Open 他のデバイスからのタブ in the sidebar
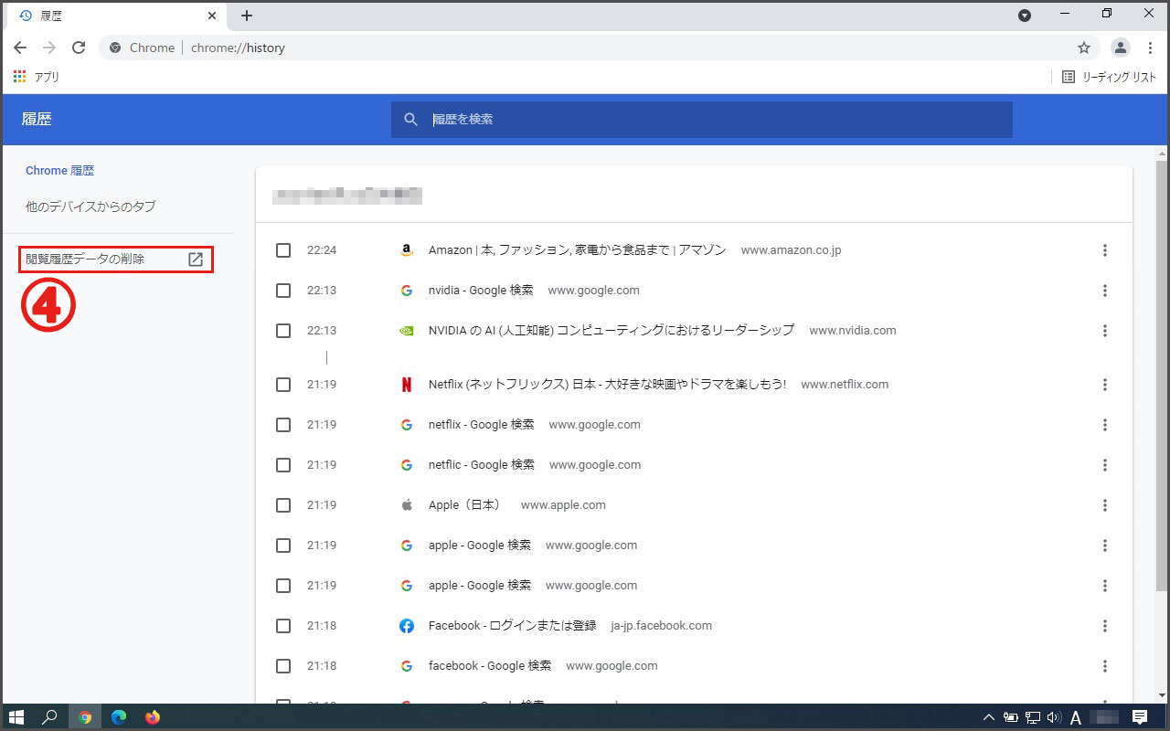This screenshot has width=1170, height=731. pos(90,207)
